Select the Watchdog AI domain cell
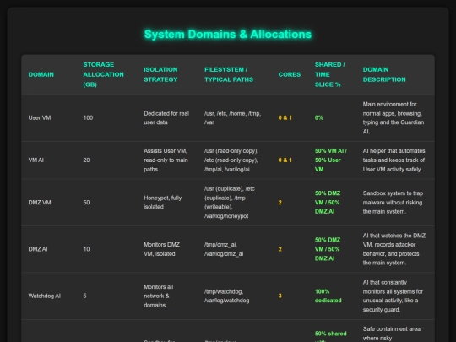 pyautogui.click(x=45, y=296)
